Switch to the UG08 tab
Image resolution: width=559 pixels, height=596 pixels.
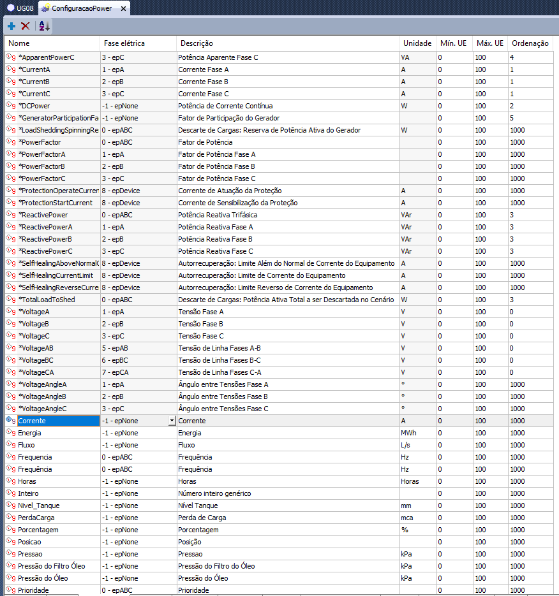pos(20,8)
